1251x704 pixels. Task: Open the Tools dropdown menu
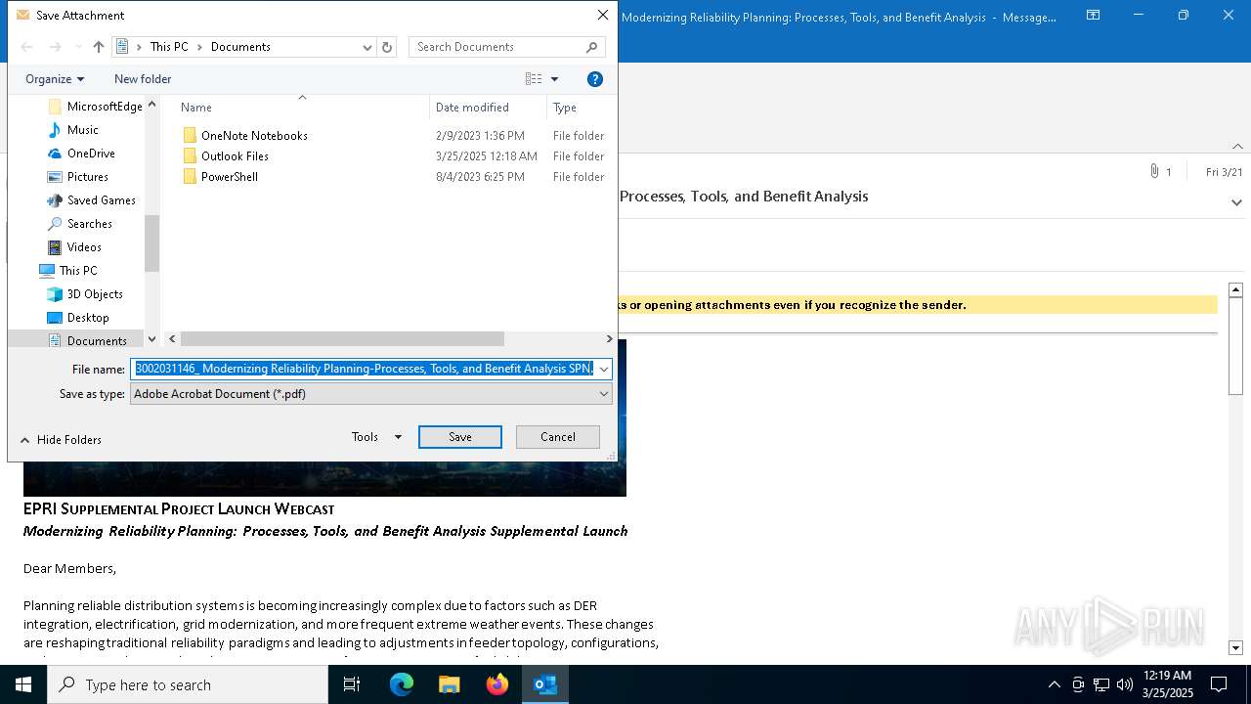click(376, 437)
